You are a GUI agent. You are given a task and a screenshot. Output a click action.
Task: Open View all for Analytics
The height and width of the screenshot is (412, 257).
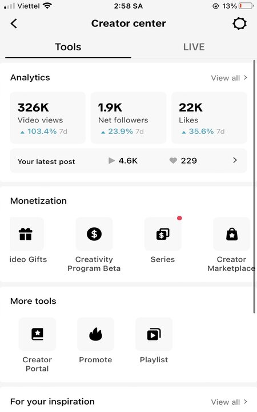tap(229, 78)
